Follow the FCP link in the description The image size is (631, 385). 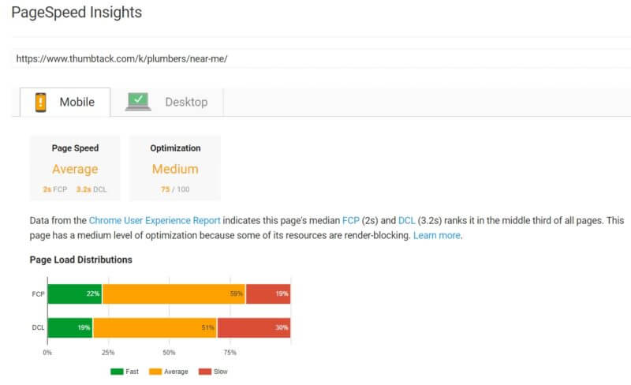click(350, 221)
